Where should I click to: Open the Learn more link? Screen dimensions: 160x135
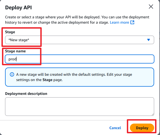119,23
